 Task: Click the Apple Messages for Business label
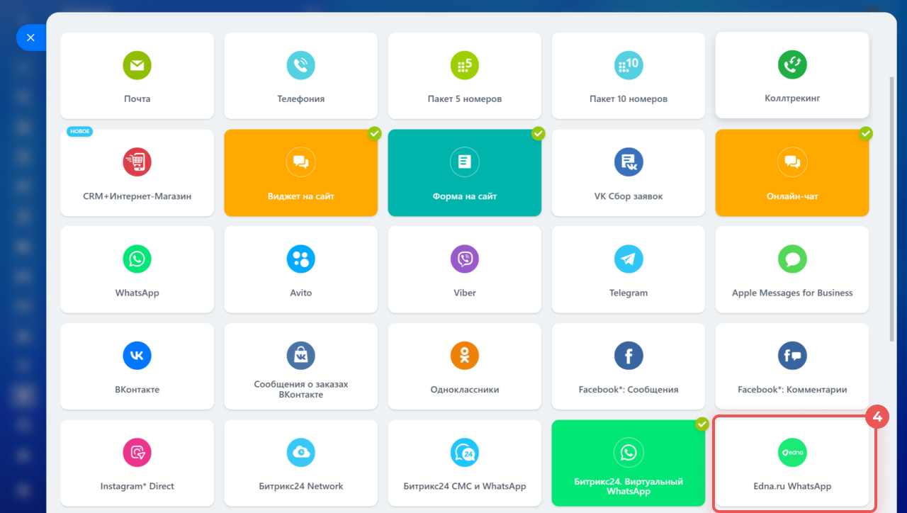pos(792,293)
